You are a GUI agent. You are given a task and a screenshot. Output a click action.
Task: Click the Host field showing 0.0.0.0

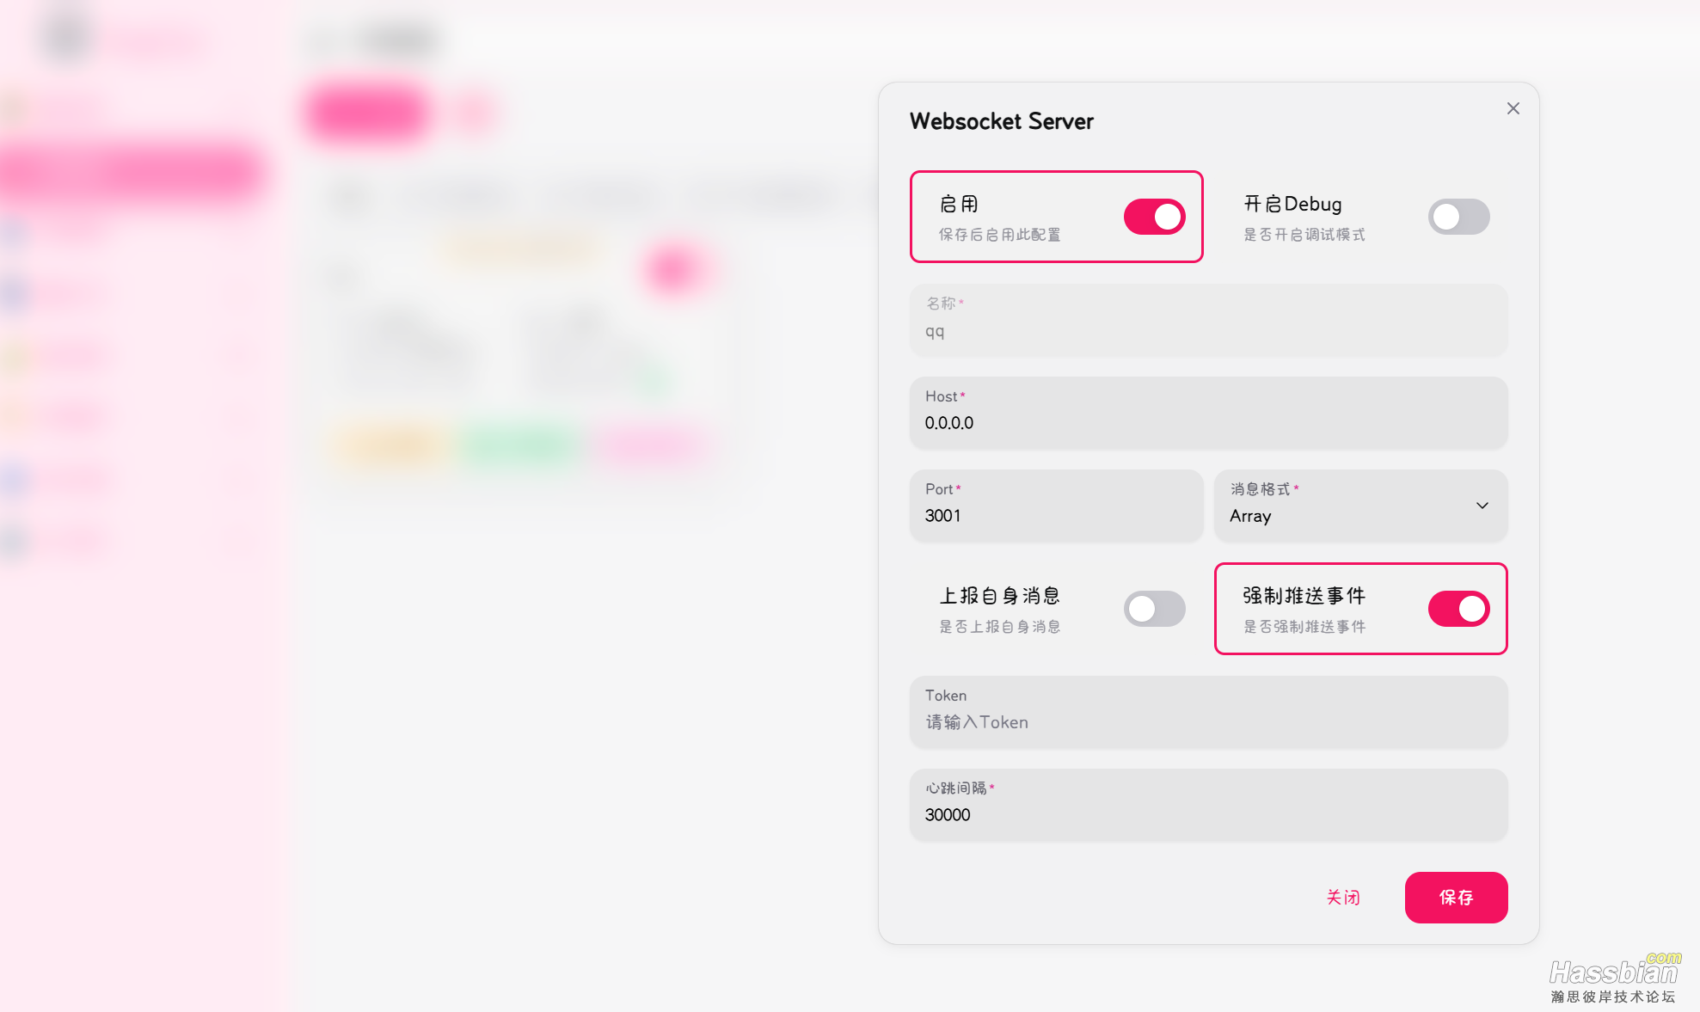1208,422
